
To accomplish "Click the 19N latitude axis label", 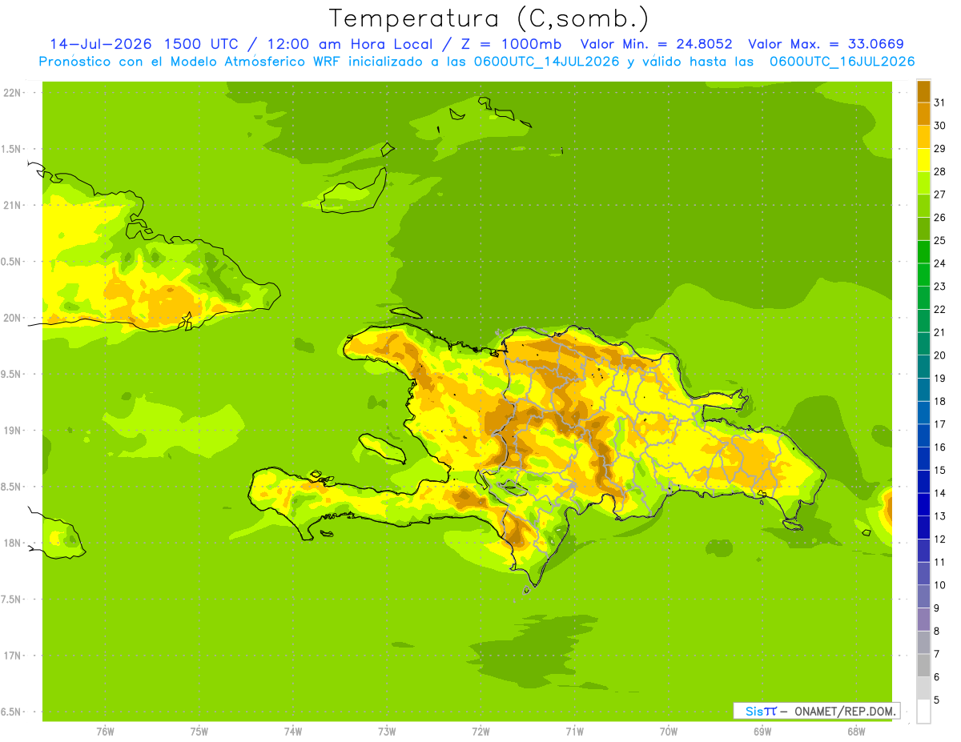I will coord(14,431).
